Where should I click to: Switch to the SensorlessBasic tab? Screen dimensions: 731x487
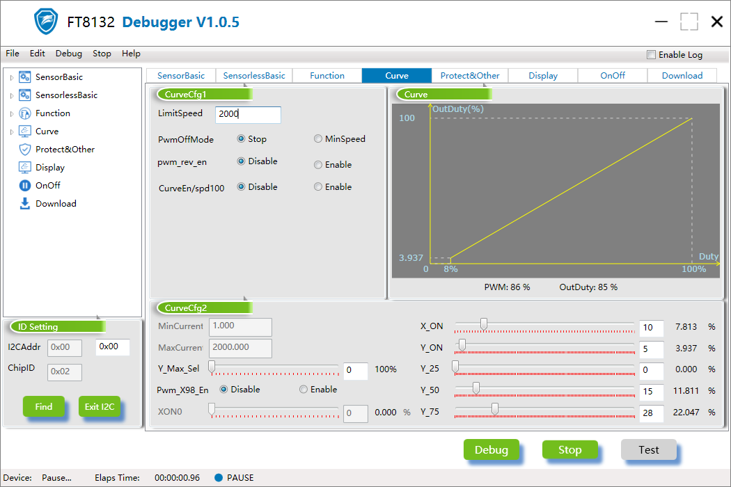click(x=254, y=76)
